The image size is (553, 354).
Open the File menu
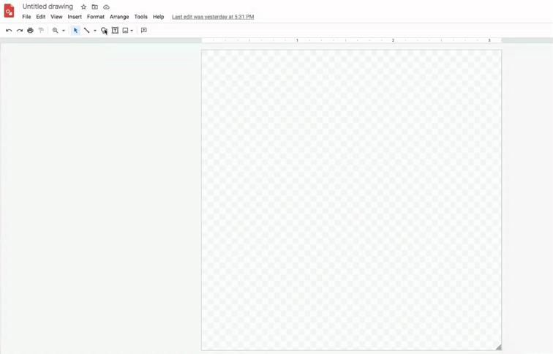point(26,17)
